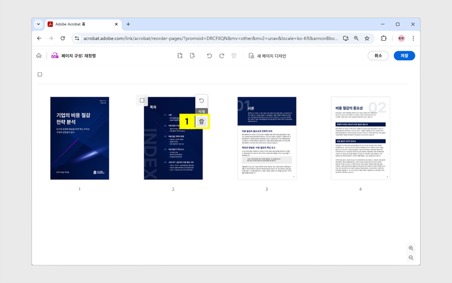Delete page 2 with the trash icon

[x=201, y=121]
